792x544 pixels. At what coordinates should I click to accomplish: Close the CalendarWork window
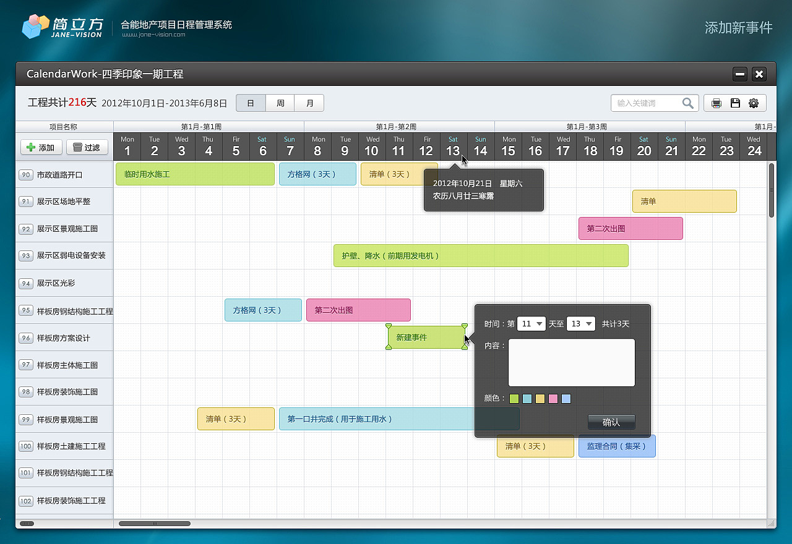click(760, 74)
